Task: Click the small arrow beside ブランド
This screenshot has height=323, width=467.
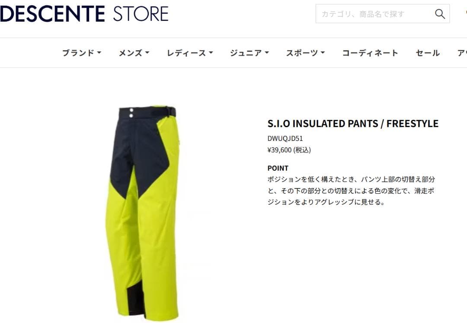Action: click(x=99, y=53)
